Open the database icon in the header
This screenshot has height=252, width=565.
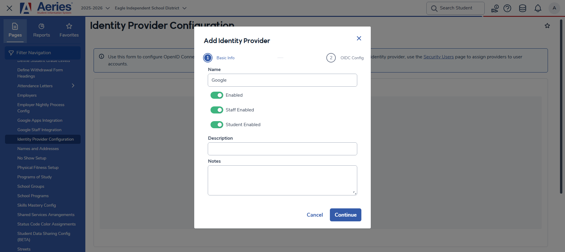tap(523, 8)
